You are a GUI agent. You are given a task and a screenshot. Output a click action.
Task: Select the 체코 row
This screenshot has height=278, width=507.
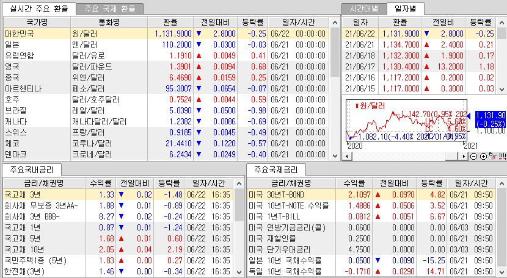point(167,143)
